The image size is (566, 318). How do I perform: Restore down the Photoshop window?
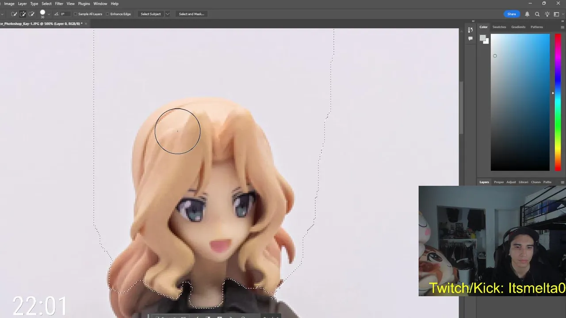544,4
